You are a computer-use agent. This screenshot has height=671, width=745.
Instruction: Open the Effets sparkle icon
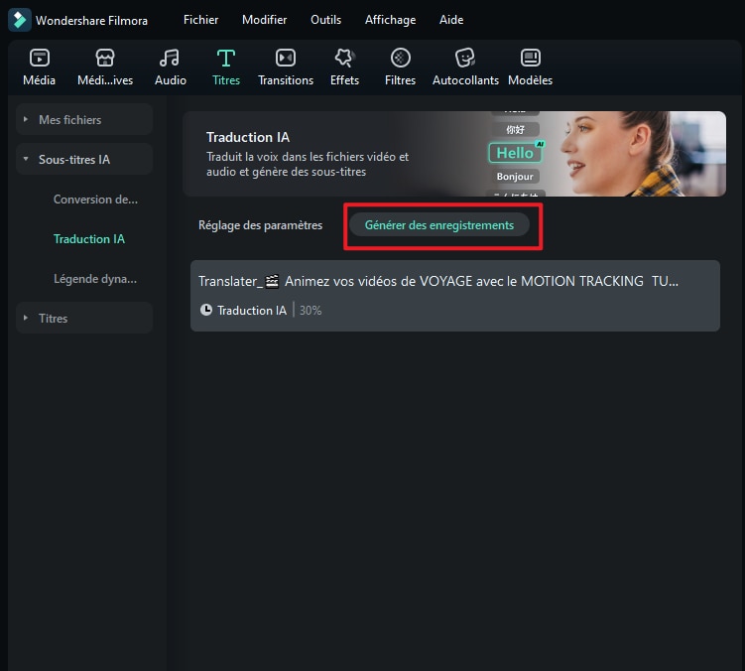[x=344, y=58]
